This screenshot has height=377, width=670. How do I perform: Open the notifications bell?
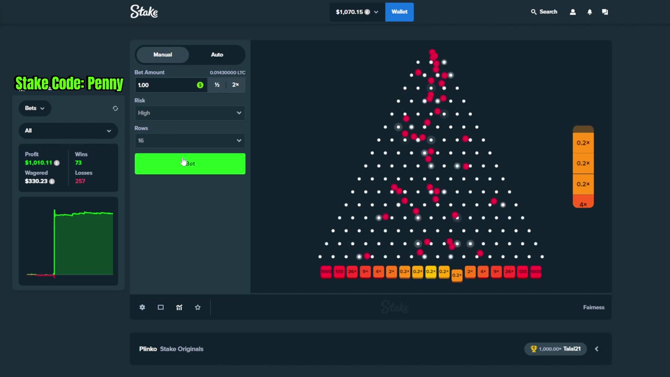tap(589, 12)
